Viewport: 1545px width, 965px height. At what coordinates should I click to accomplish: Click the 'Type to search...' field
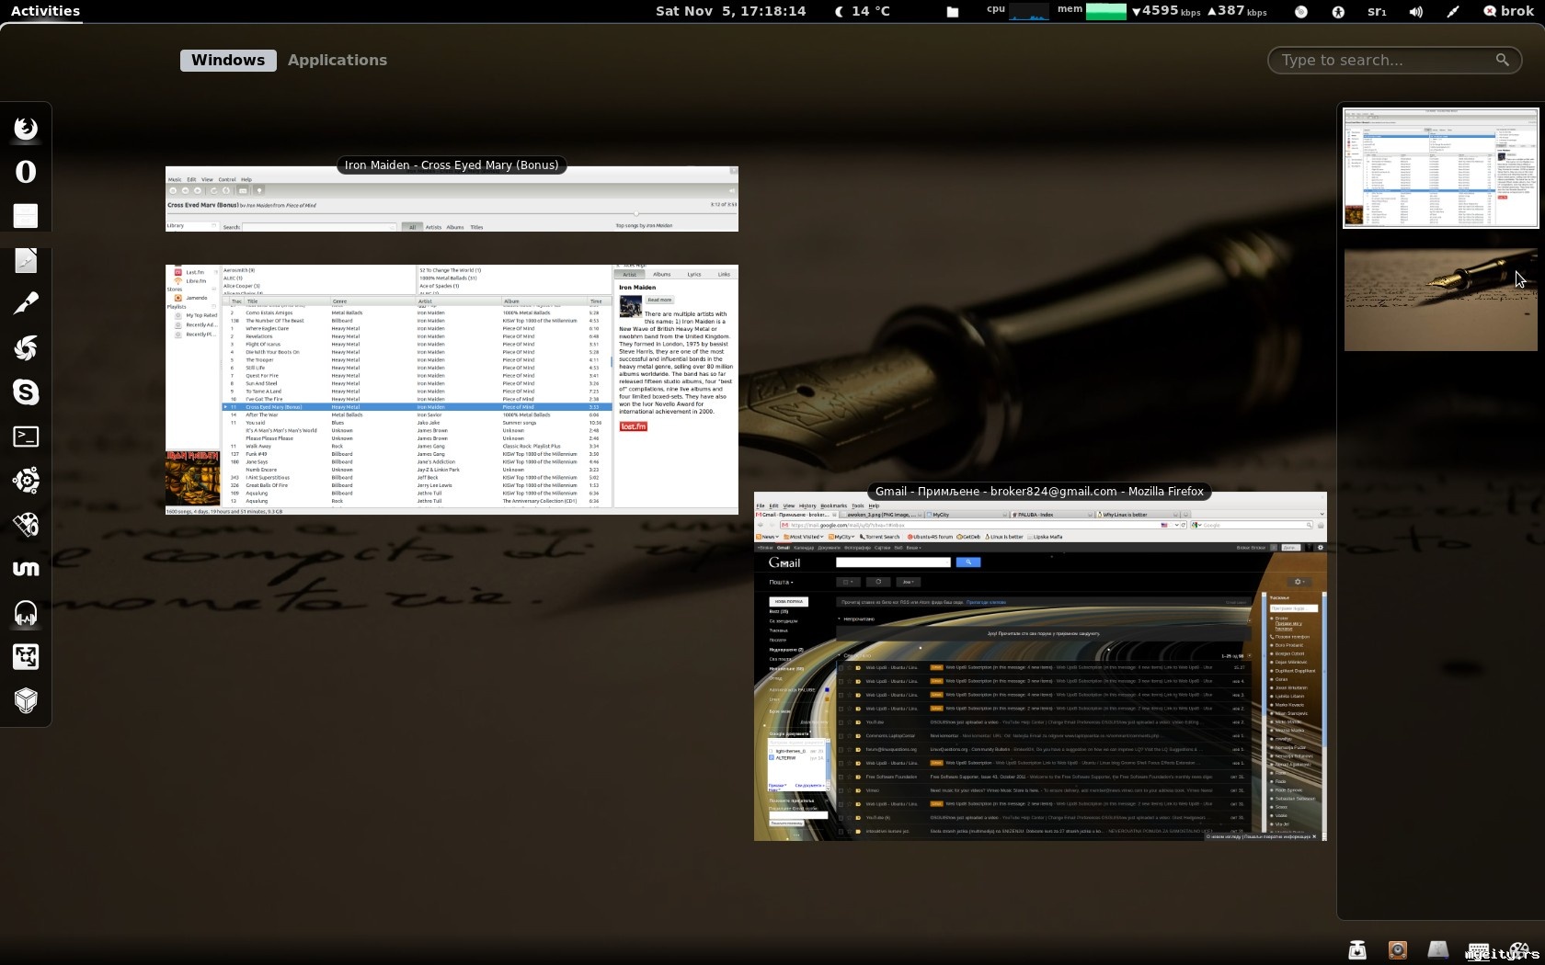(x=1394, y=60)
